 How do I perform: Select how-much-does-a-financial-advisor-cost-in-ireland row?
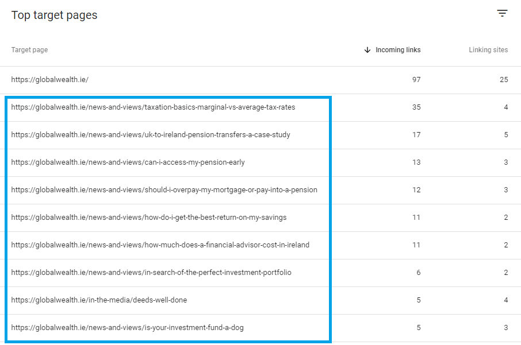click(x=160, y=245)
